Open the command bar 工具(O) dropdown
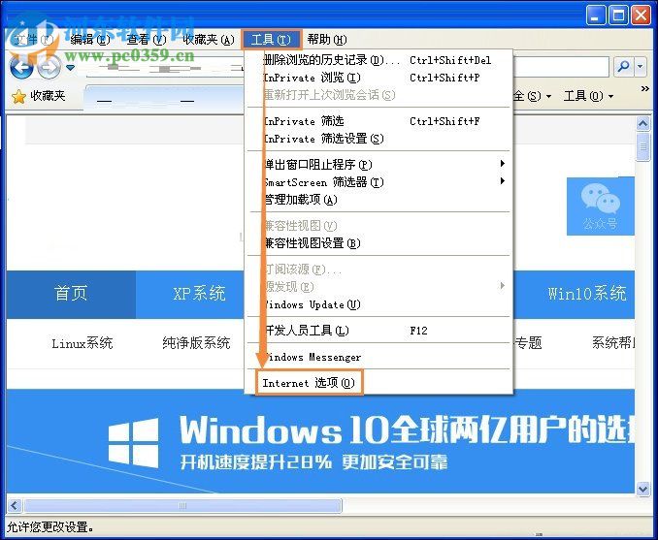Image resolution: width=658 pixels, height=540 pixels. 588,96
